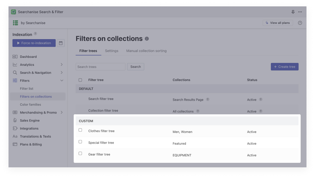315x178 pixels.
Task: Switch to the Settings tab
Action: click(x=111, y=51)
